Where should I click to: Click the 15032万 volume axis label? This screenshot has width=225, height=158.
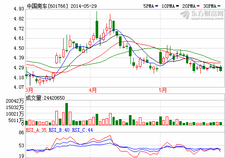pos(15,107)
